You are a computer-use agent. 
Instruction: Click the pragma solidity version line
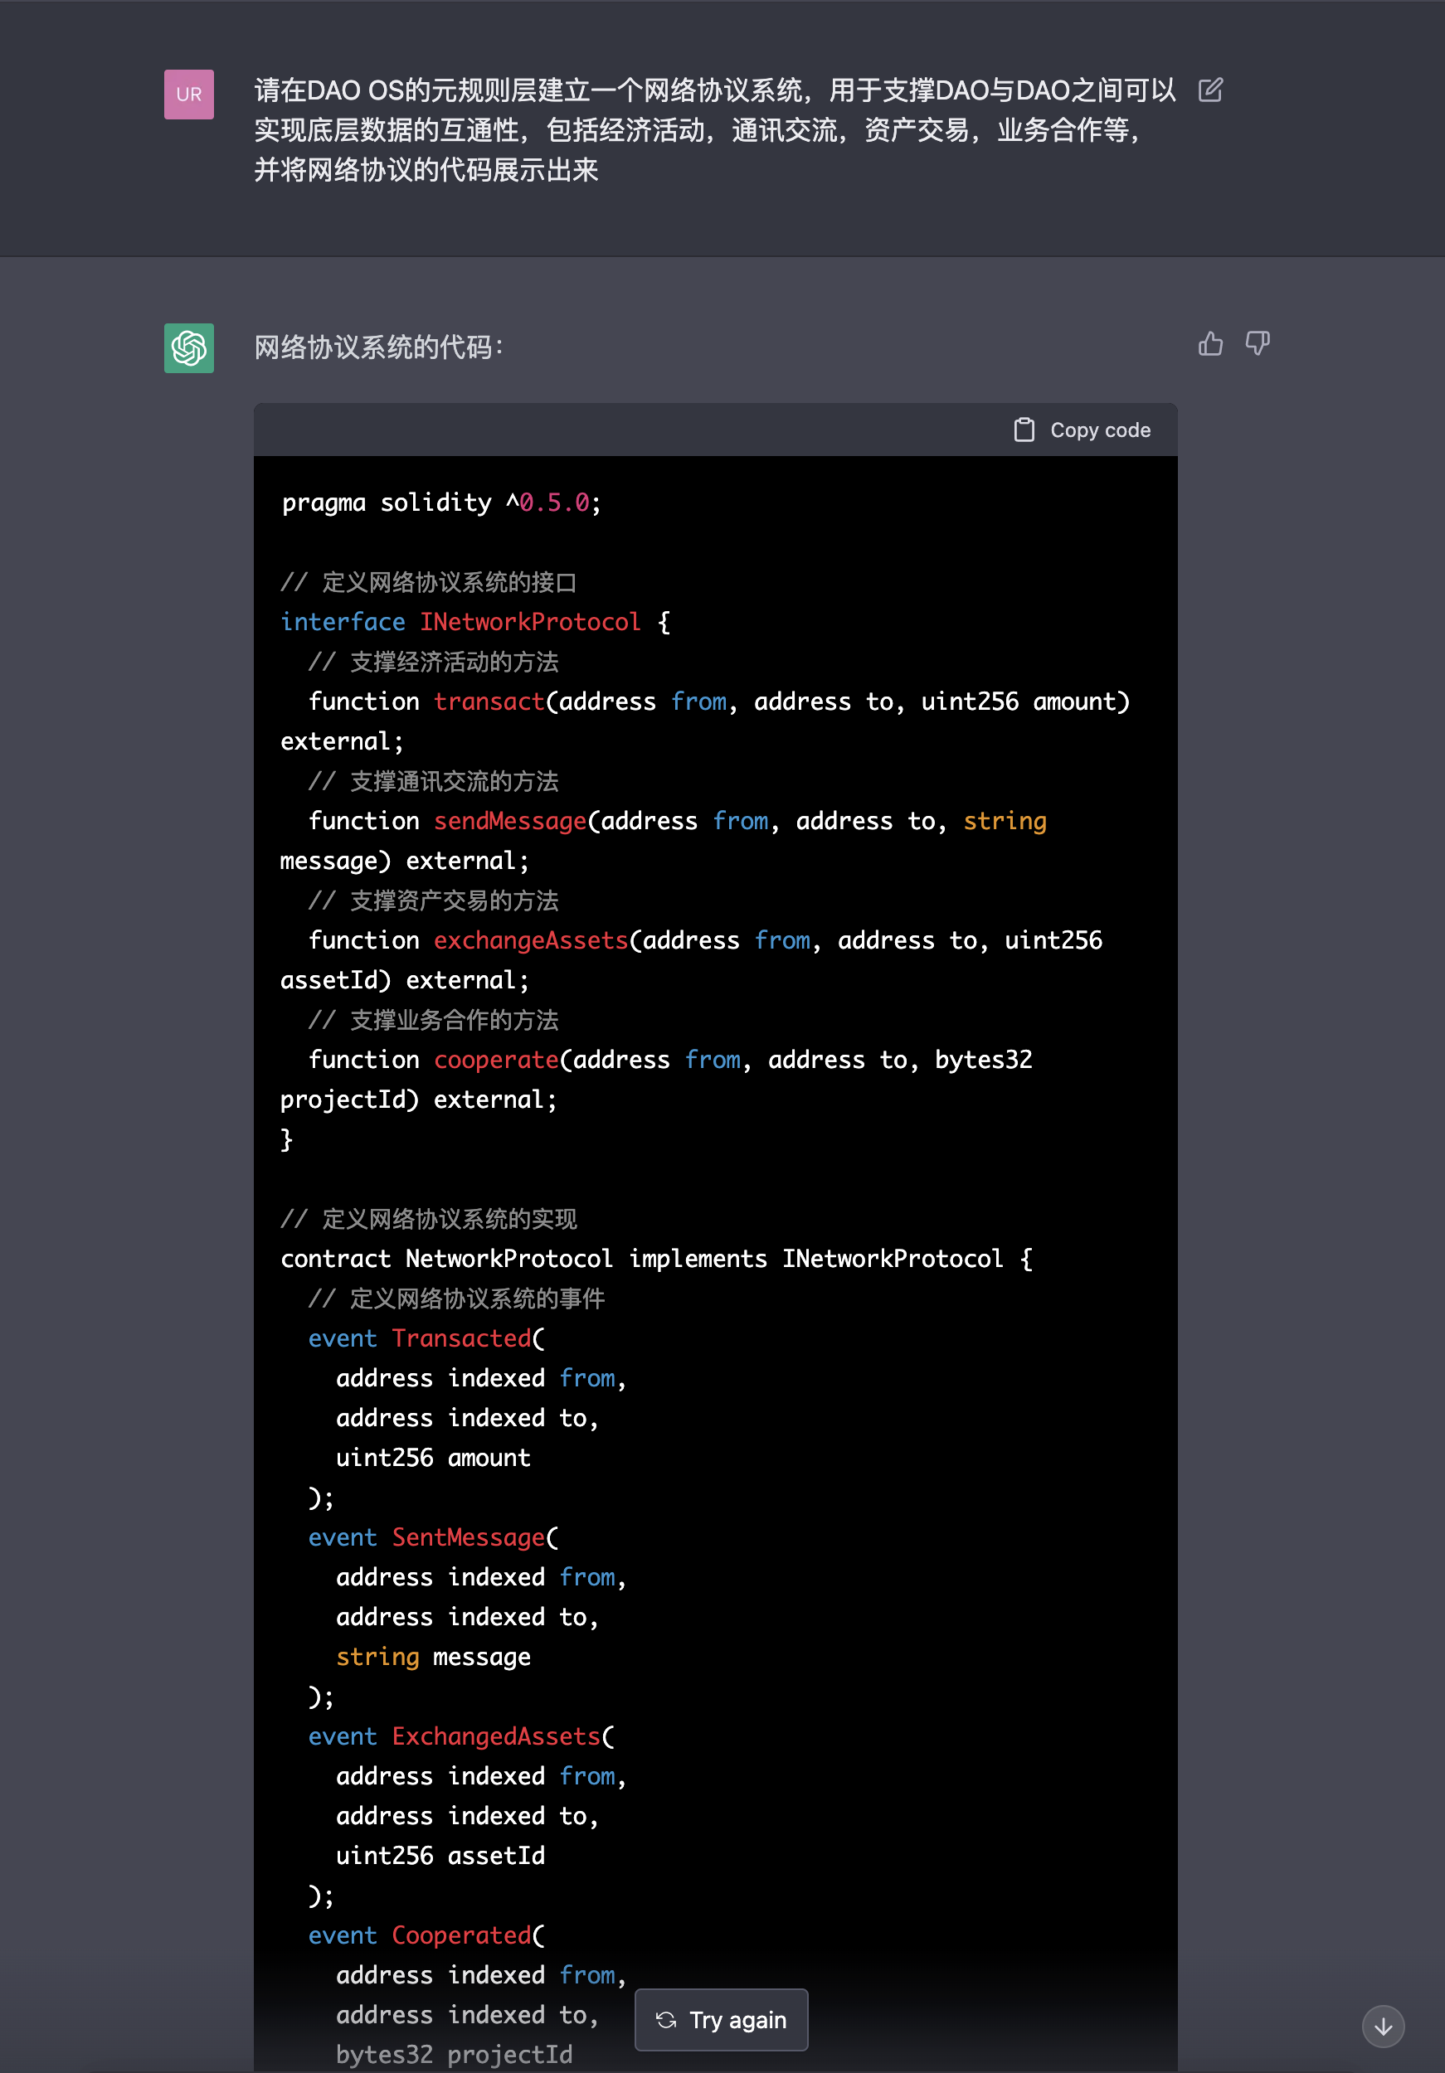click(440, 502)
